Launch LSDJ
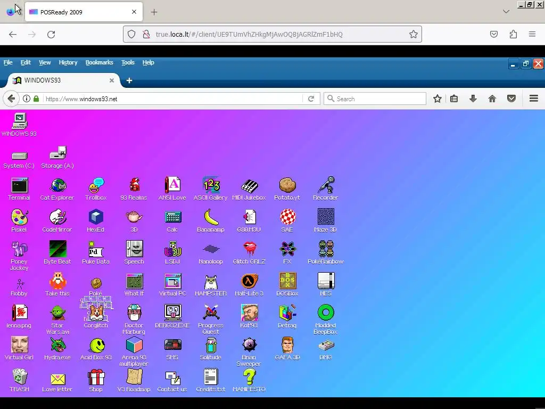545x409 pixels. 172,253
